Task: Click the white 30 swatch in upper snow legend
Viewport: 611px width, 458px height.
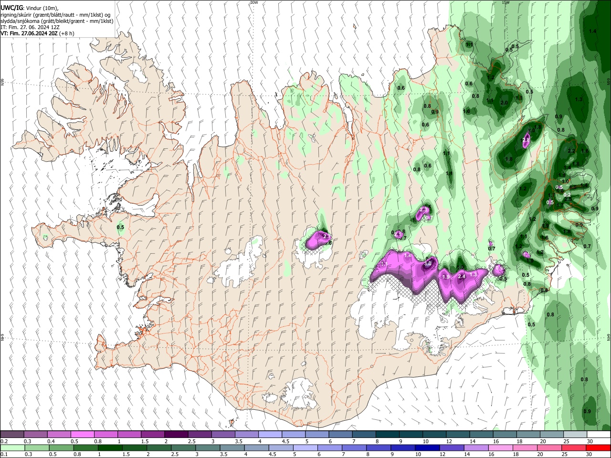Action: coord(599,435)
